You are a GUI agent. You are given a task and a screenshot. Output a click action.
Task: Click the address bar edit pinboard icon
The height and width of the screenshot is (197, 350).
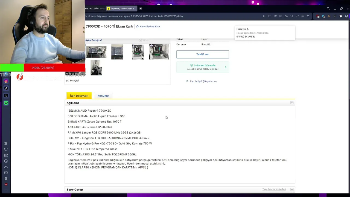click(281, 16)
